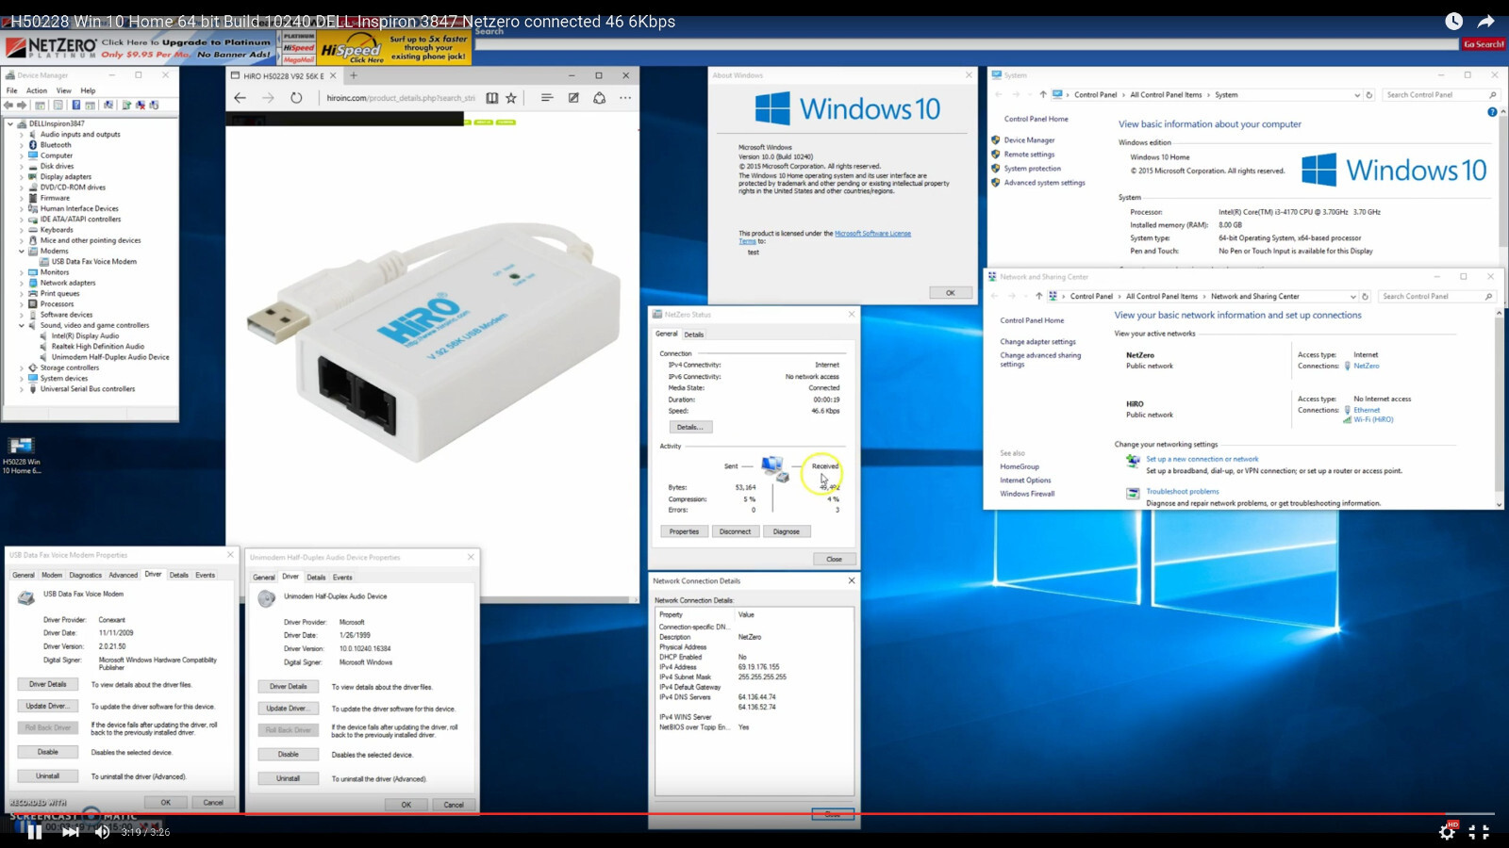The width and height of the screenshot is (1509, 848).
Task: Click the hiroinc.com address bar
Action: click(x=401, y=98)
